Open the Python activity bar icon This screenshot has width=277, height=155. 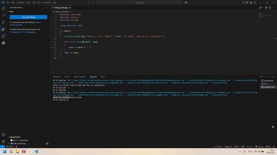coord(3,43)
